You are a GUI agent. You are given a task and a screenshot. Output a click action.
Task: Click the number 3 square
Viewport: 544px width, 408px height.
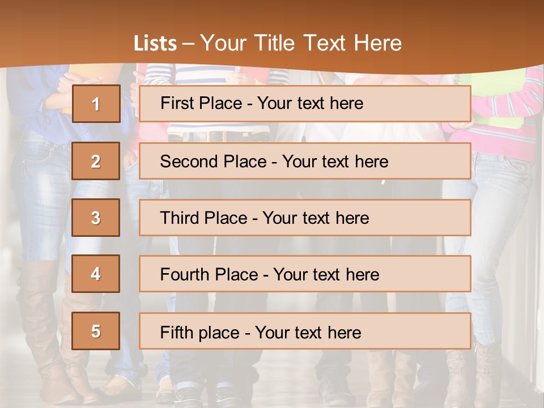point(96,218)
